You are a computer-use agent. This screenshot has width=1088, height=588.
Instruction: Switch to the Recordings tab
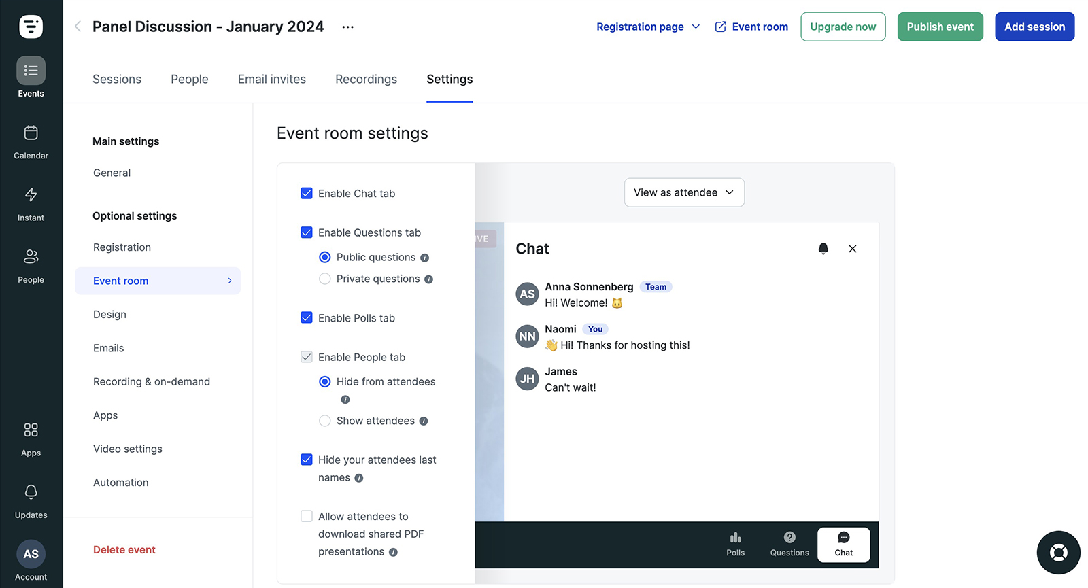[x=366, y=80]
